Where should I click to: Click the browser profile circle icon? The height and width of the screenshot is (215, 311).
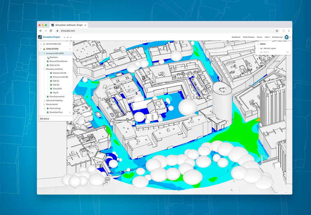pyautogui.click(x=283, y=31)
